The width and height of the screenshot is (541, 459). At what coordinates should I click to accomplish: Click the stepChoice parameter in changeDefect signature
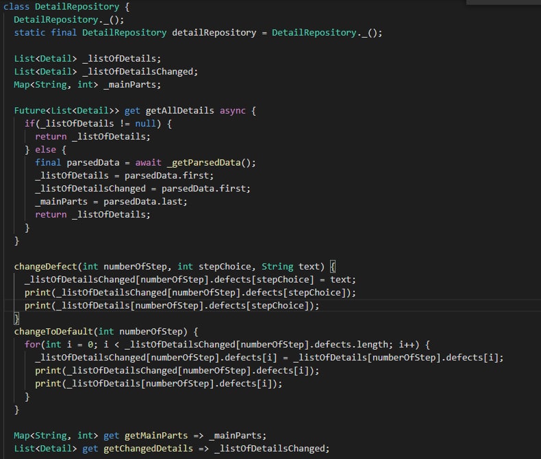pos(224,267)
